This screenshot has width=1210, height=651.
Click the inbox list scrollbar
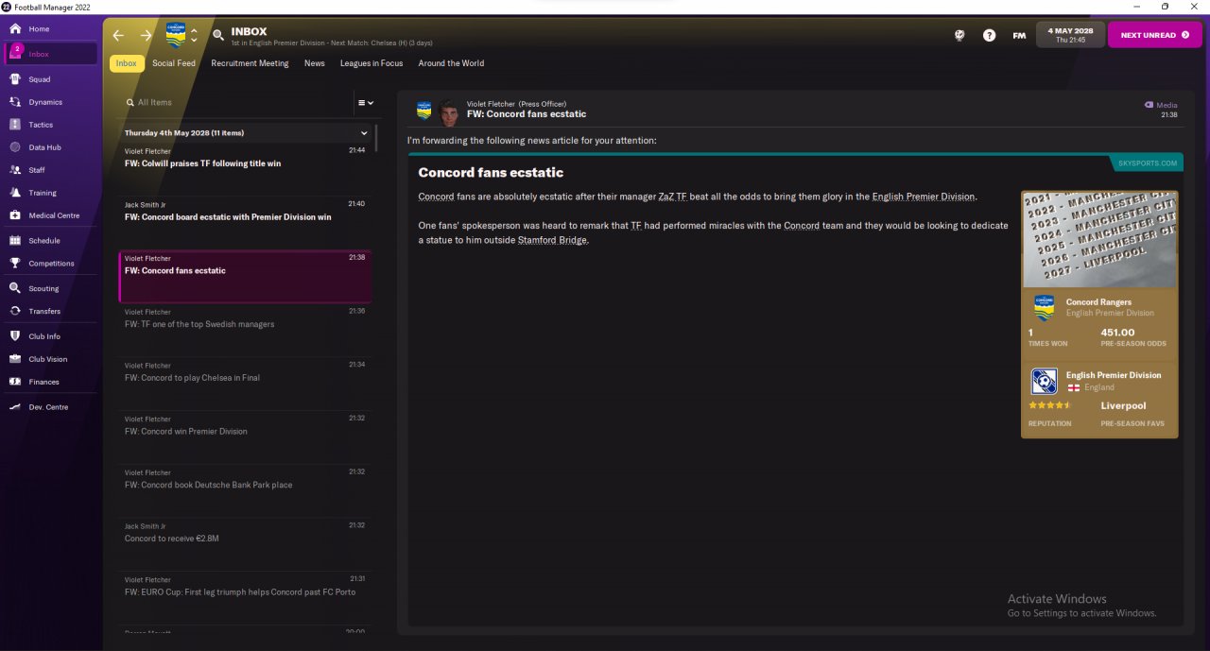(376, 138)
